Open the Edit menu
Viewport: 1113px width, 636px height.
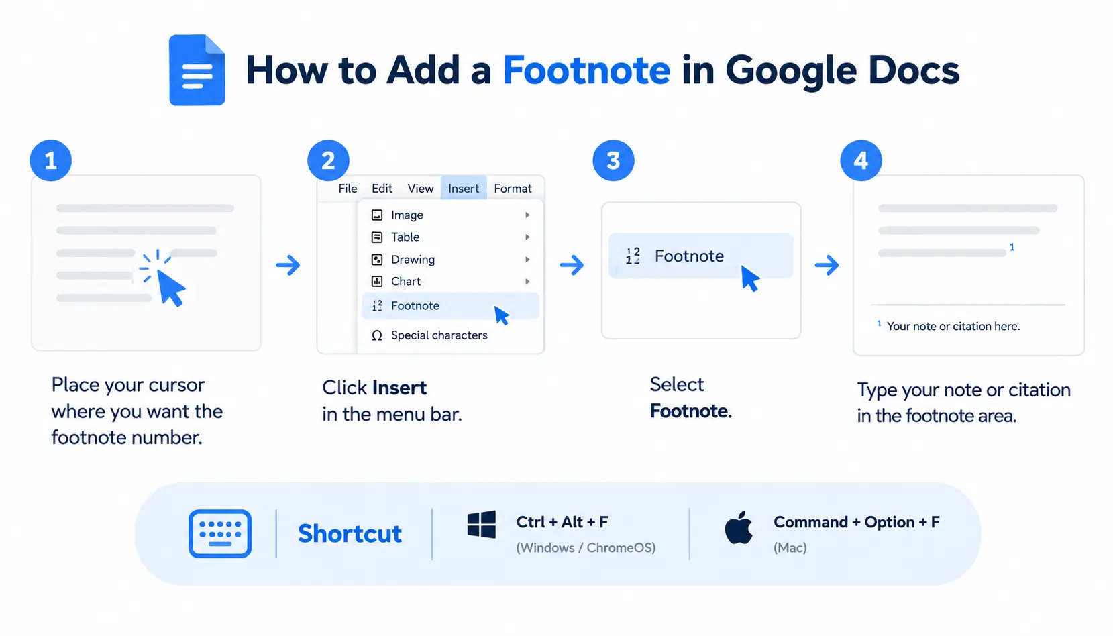click(382, 189)
